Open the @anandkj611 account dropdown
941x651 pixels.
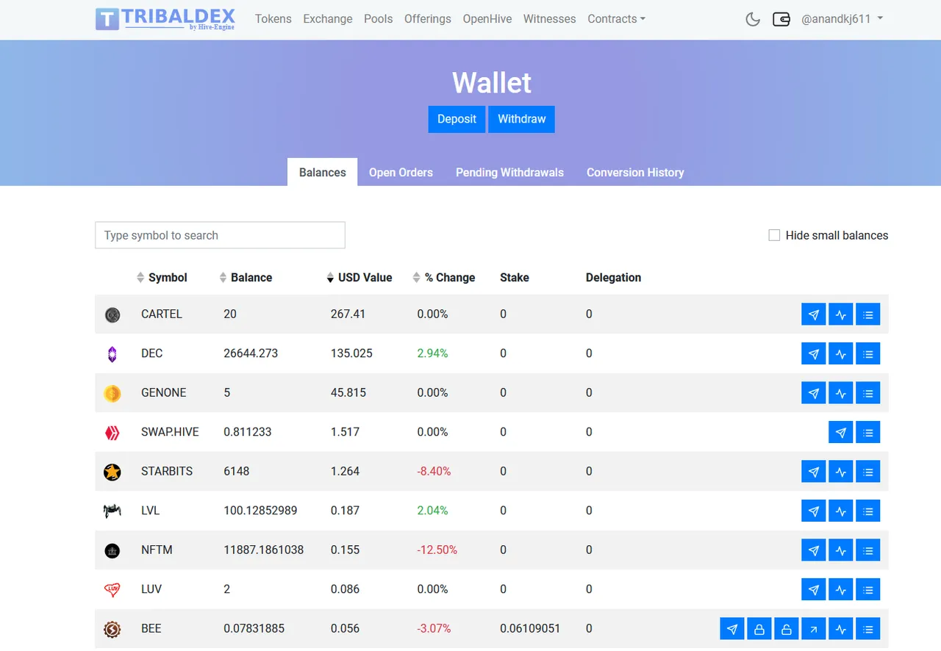(x=842, y=19)
